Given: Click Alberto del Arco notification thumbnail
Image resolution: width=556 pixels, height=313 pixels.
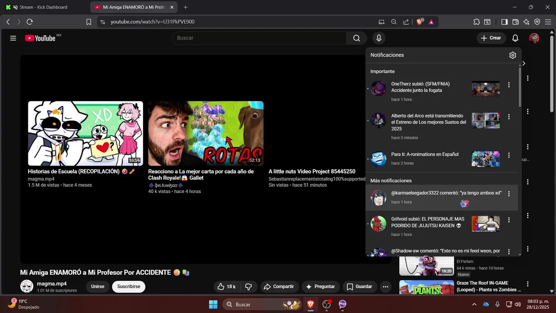Looking at the screenshot, I should point(486,121).
